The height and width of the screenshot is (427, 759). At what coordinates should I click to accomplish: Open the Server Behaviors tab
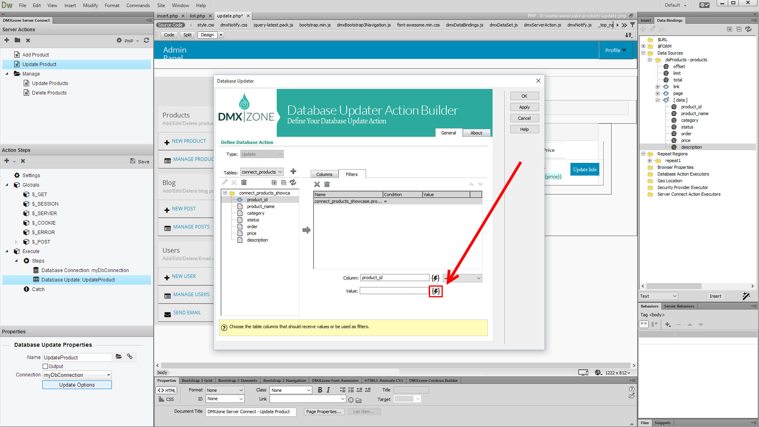(x=679, y=306)
